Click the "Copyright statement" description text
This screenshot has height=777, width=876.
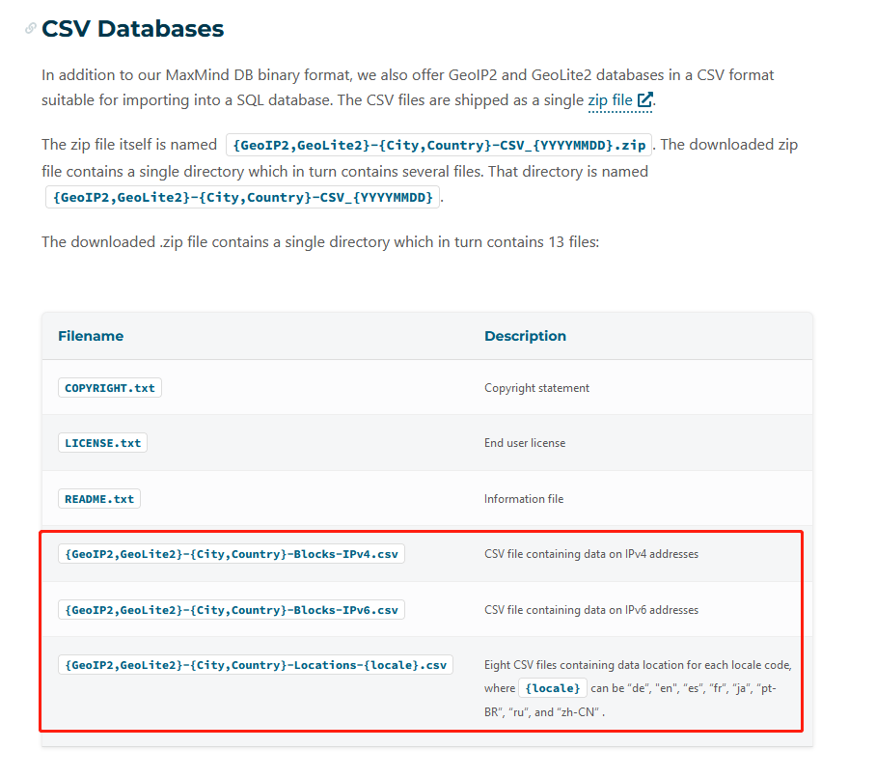(536, 388)
